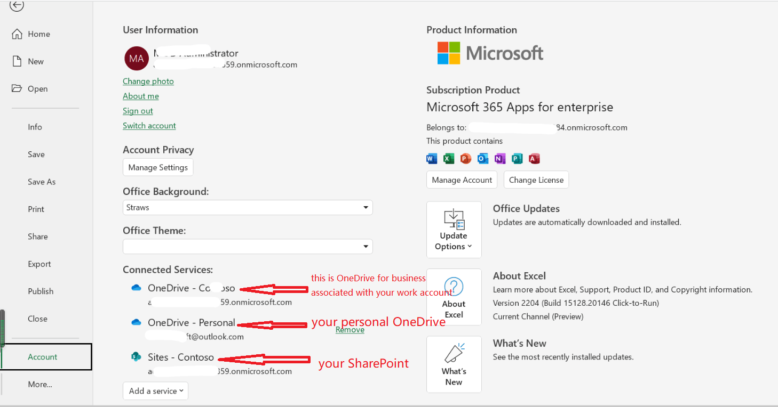The image size is (778, 407).
Task: Click the OneDrive - Contoso cloud icon
Action: [x=136, y=288]
